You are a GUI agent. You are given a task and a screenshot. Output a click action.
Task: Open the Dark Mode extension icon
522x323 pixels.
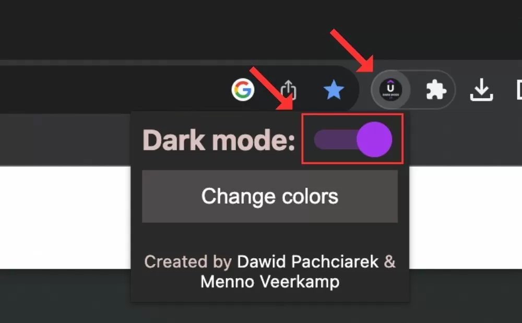coord(390,90)
